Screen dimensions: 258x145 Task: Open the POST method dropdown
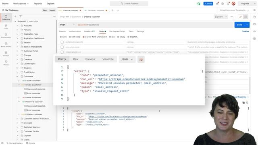[x=67, y=25]
